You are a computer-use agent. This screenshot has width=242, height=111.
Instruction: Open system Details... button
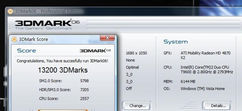pyautogui.click(x=217, y=106)
